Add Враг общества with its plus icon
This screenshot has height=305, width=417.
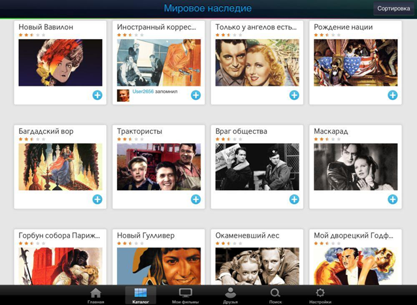[294, 199]
